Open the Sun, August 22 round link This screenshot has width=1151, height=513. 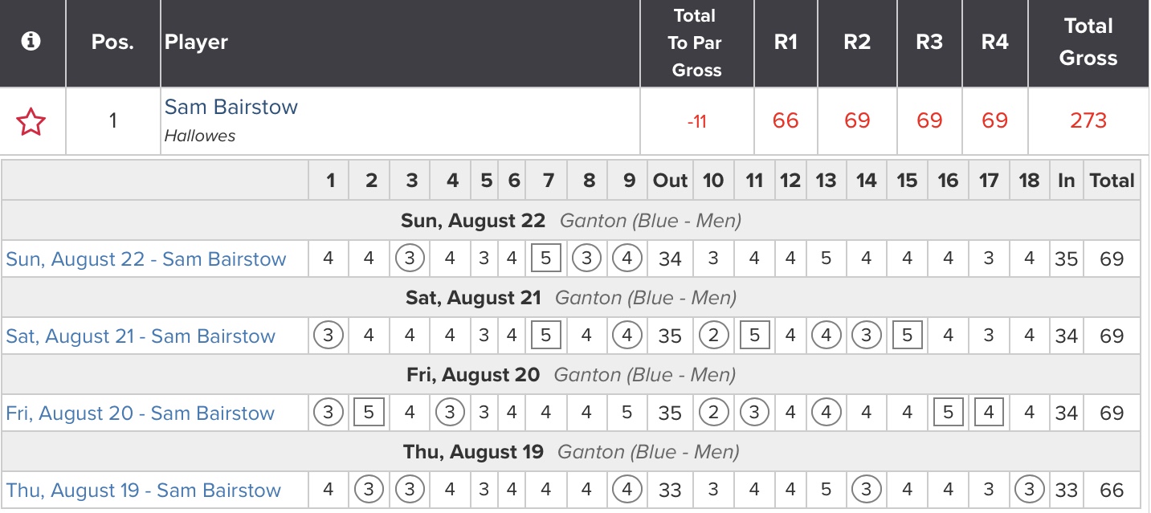[x=146, y=259]
